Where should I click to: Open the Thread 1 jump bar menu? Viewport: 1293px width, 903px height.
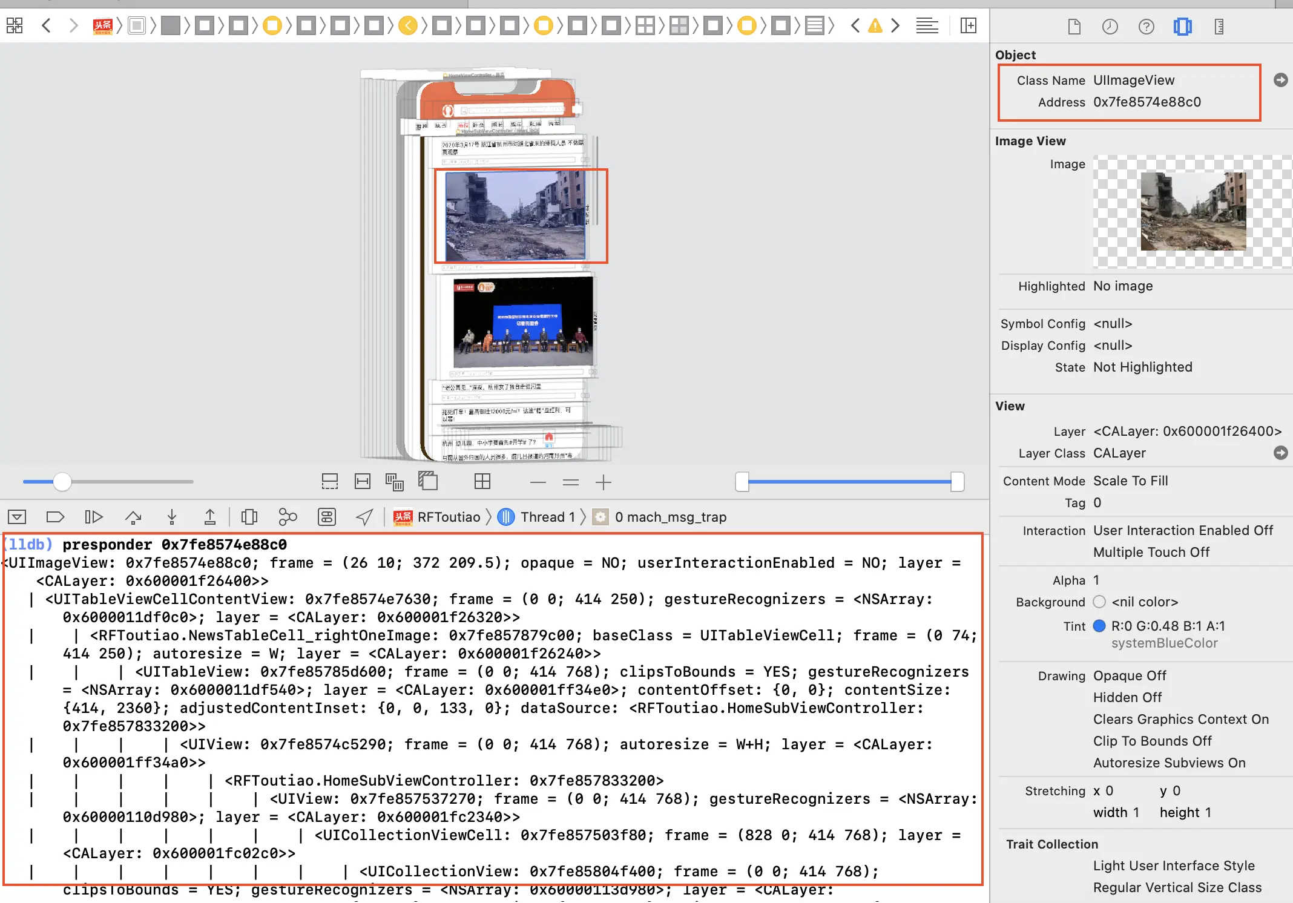pos(547,517)
